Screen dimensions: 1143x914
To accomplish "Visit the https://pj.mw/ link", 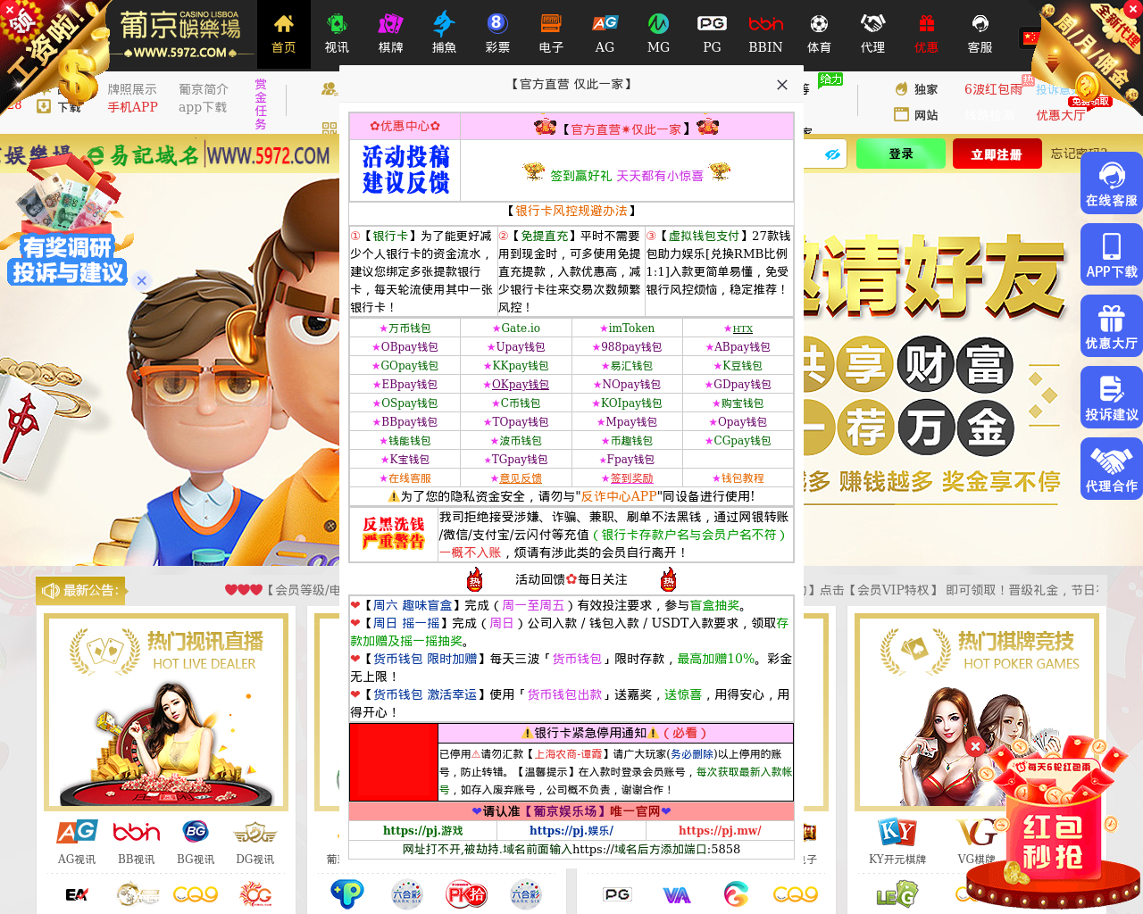I will pyautogui.click(x=720, y=830).
